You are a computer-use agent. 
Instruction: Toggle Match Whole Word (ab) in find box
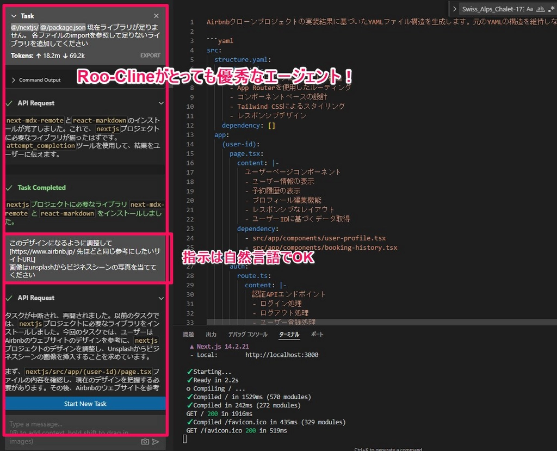click(x=540, y=9)
